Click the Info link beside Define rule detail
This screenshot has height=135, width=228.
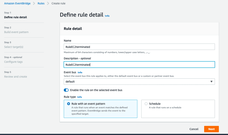(x=107, y=16)
